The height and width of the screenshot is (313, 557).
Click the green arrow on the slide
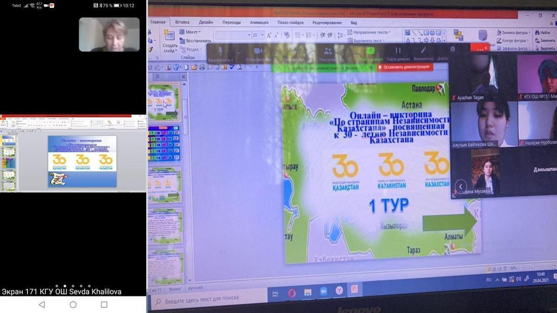(449, 222)
